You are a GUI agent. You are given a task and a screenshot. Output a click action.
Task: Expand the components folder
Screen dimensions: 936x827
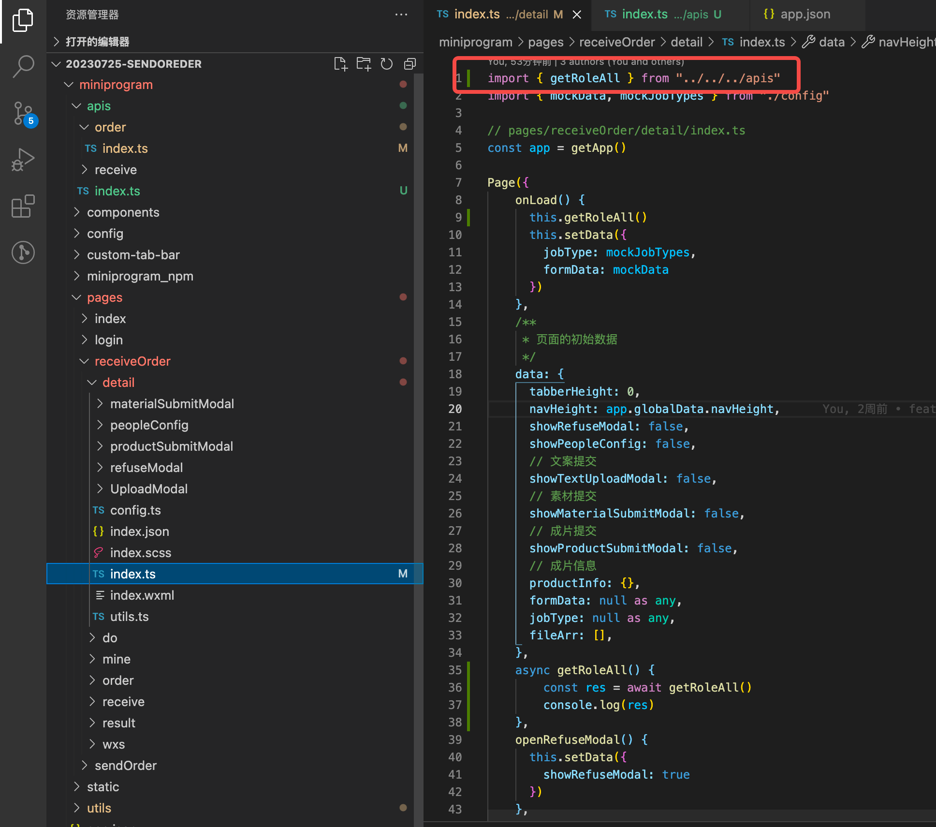click(x=123, y=212)
